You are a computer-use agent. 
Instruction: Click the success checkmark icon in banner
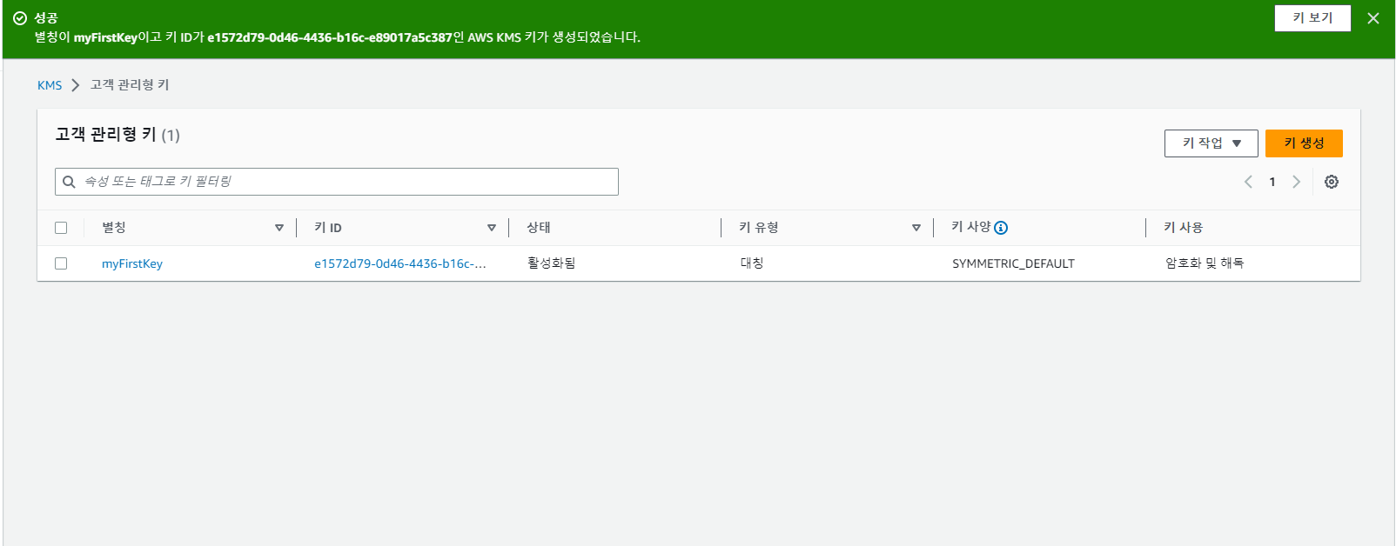(x=20, y=18)
